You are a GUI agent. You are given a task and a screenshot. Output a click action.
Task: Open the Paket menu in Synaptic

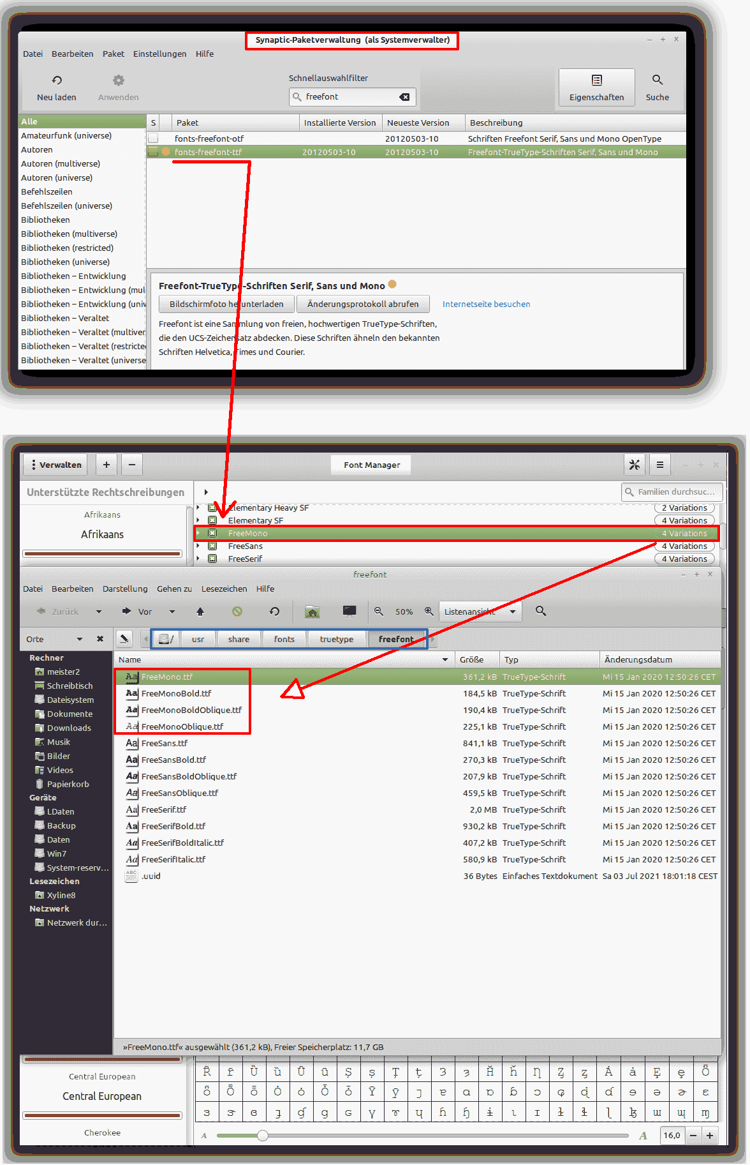click(114, 54)
